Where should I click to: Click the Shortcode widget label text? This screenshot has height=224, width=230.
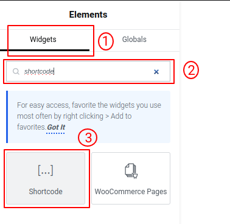46,192
